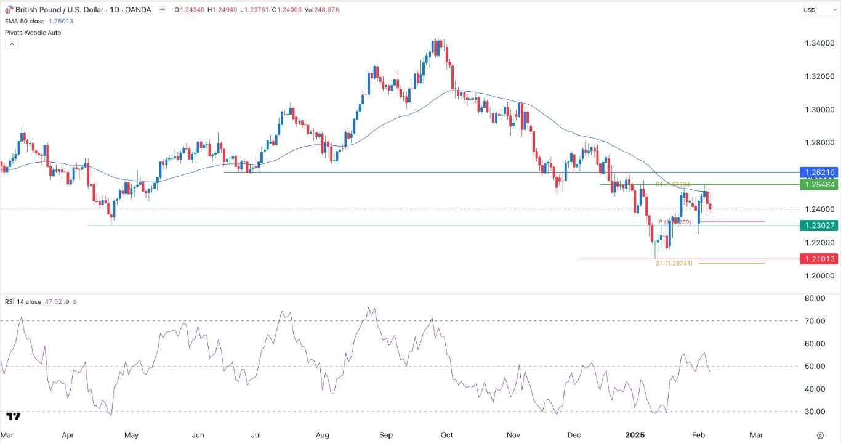Viewport: 841px width, 443px height.
Task: Click the first no-entry icon in RSI legend
Action: (x=66, y=302)
